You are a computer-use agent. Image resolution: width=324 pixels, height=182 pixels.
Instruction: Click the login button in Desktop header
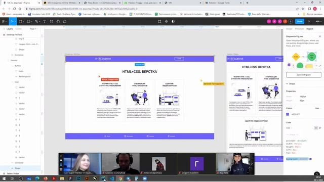point(179,59)
